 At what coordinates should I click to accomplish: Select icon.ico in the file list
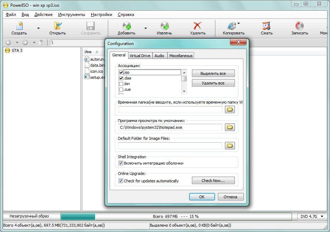94,71
